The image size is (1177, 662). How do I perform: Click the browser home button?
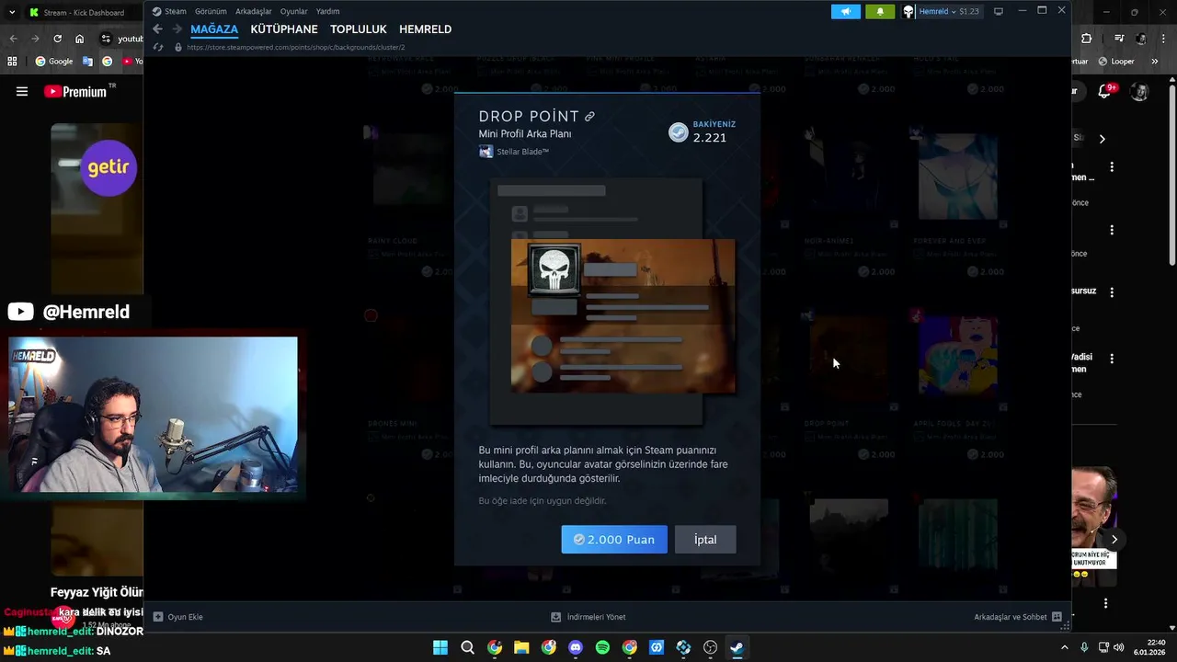(80, 39)
